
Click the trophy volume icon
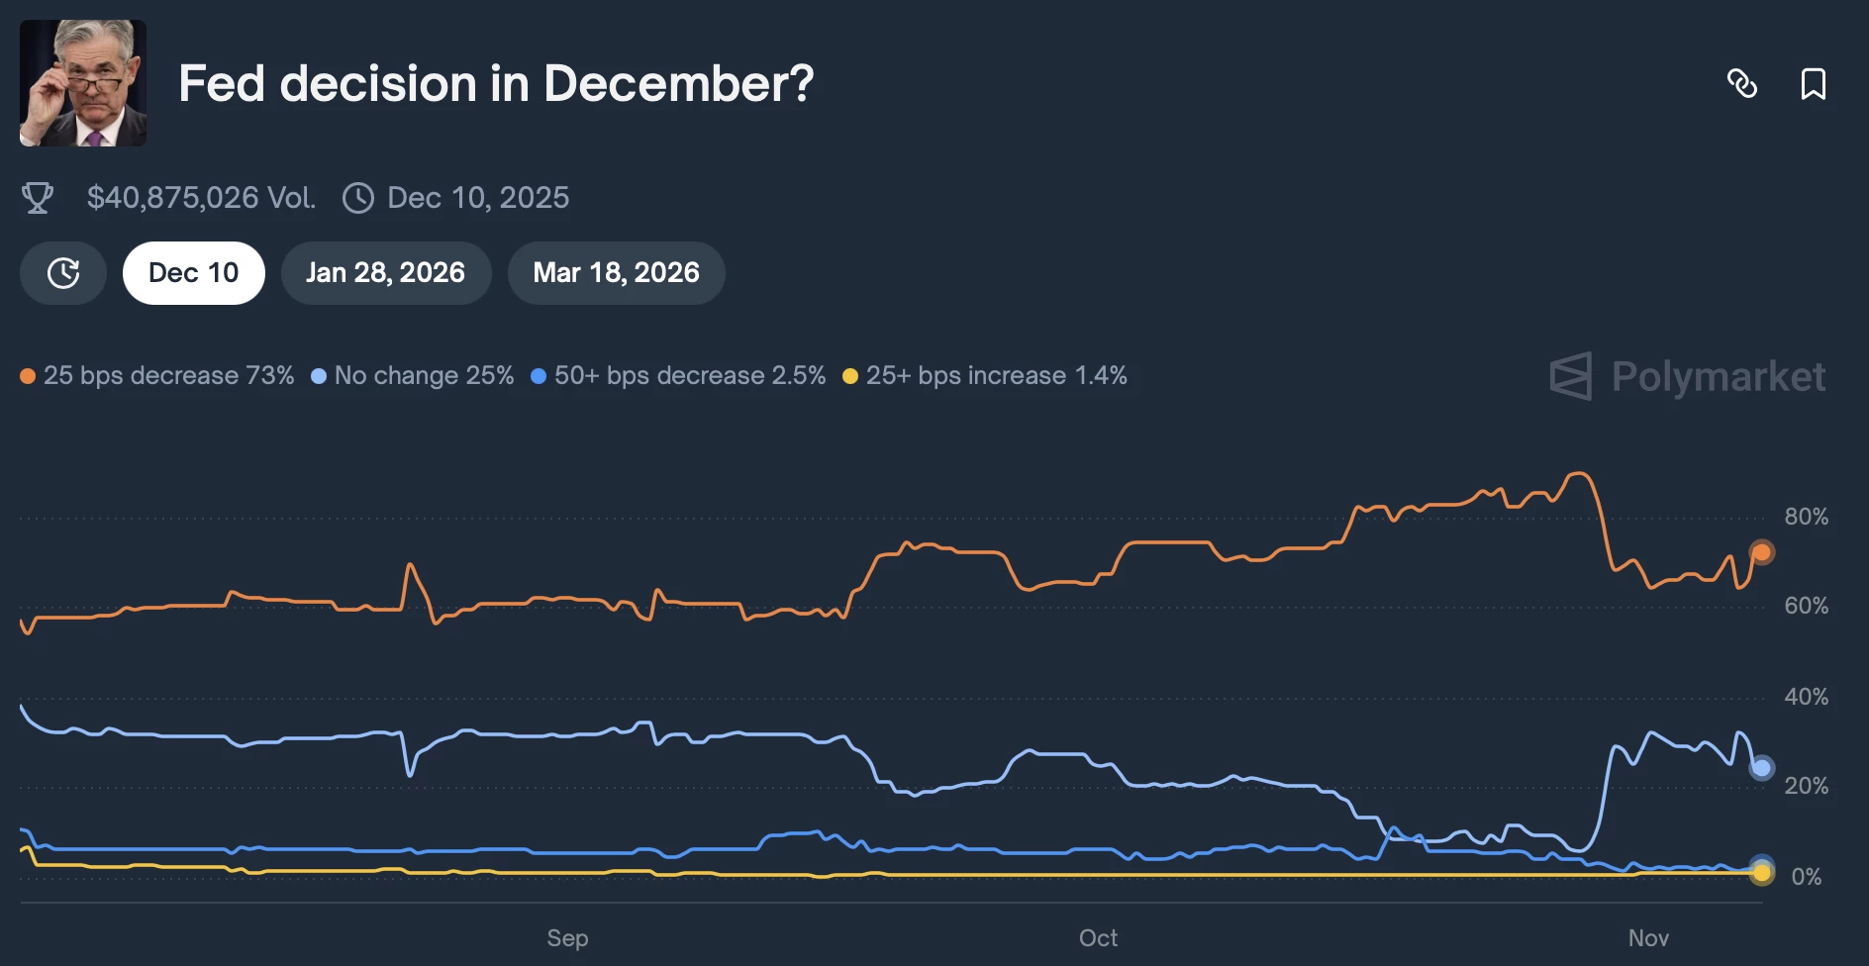point(39,197)
